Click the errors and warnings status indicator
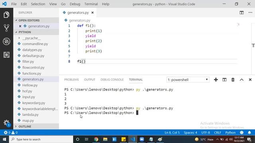Screen dimensions: 255x143 [11, 133]
